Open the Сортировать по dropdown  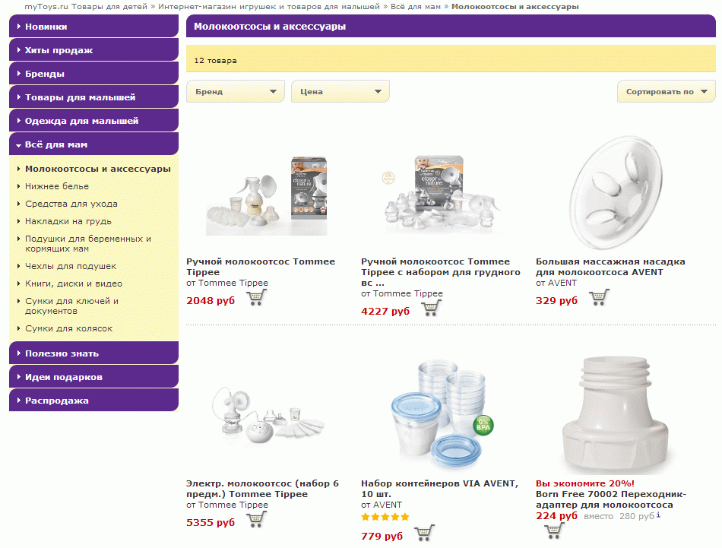click(x=666, y=91)
